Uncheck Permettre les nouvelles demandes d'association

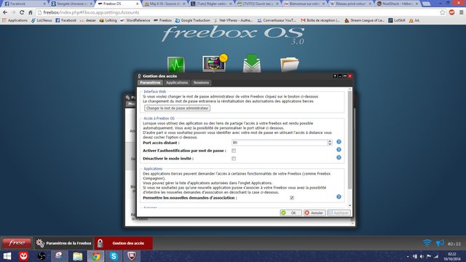tap(292, 197)
